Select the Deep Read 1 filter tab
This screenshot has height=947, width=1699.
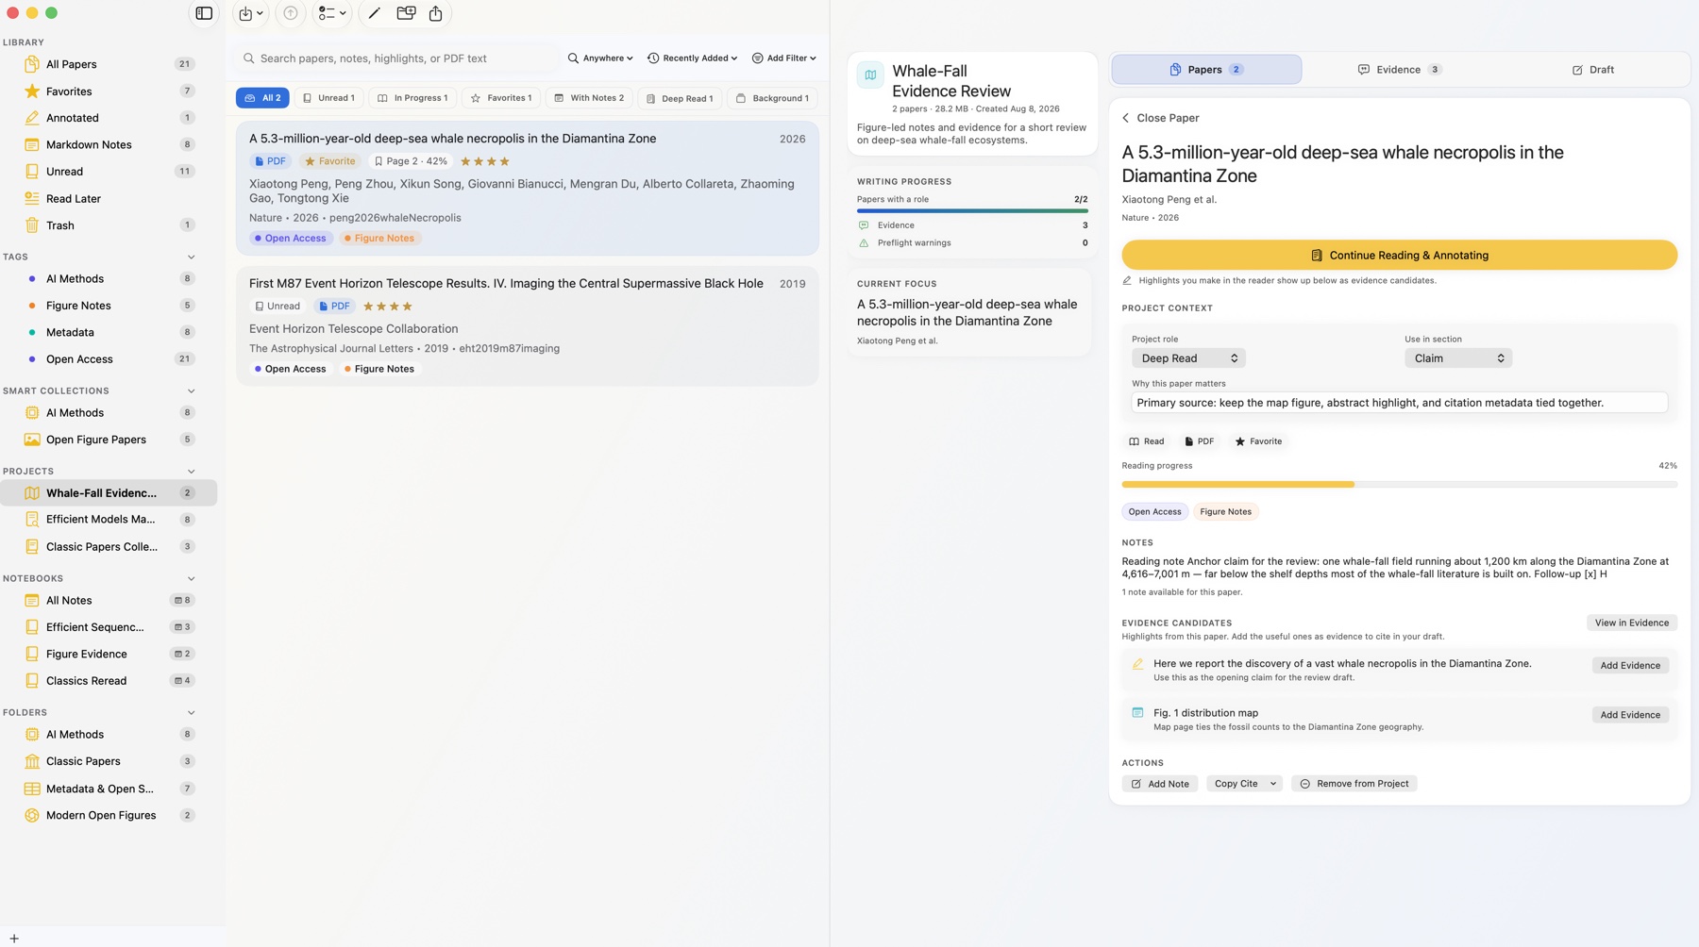click(680, 98)
